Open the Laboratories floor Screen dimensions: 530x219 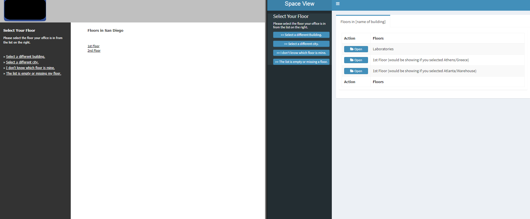coord(356,49)
